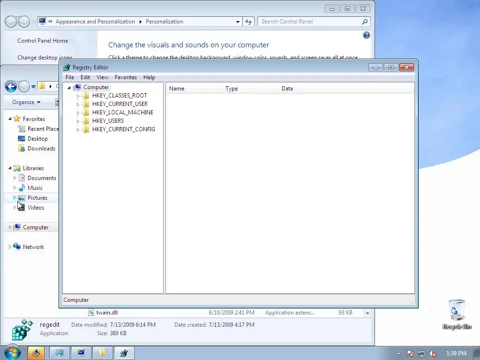480x360 pixels.
Task: Click the Registry Editor title bar icon
Action: 67,67
